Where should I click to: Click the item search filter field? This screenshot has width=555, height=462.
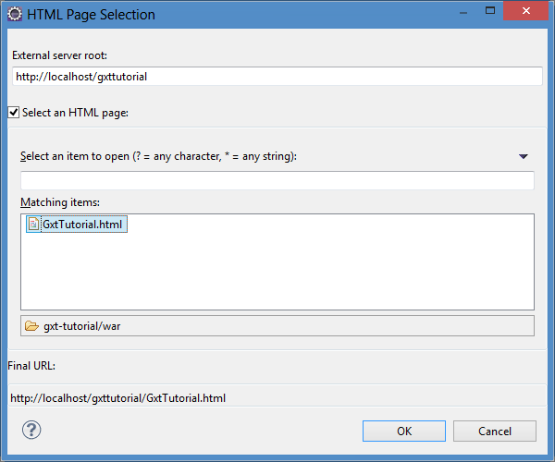(x=277, y=180)
